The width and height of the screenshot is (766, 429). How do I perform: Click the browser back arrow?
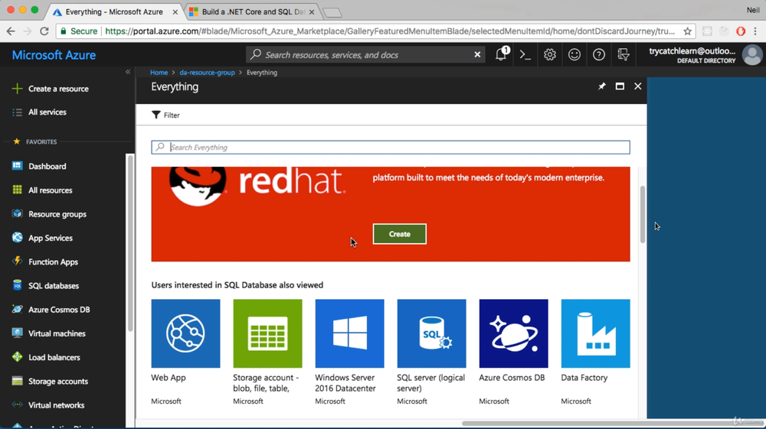coord(11,31)
